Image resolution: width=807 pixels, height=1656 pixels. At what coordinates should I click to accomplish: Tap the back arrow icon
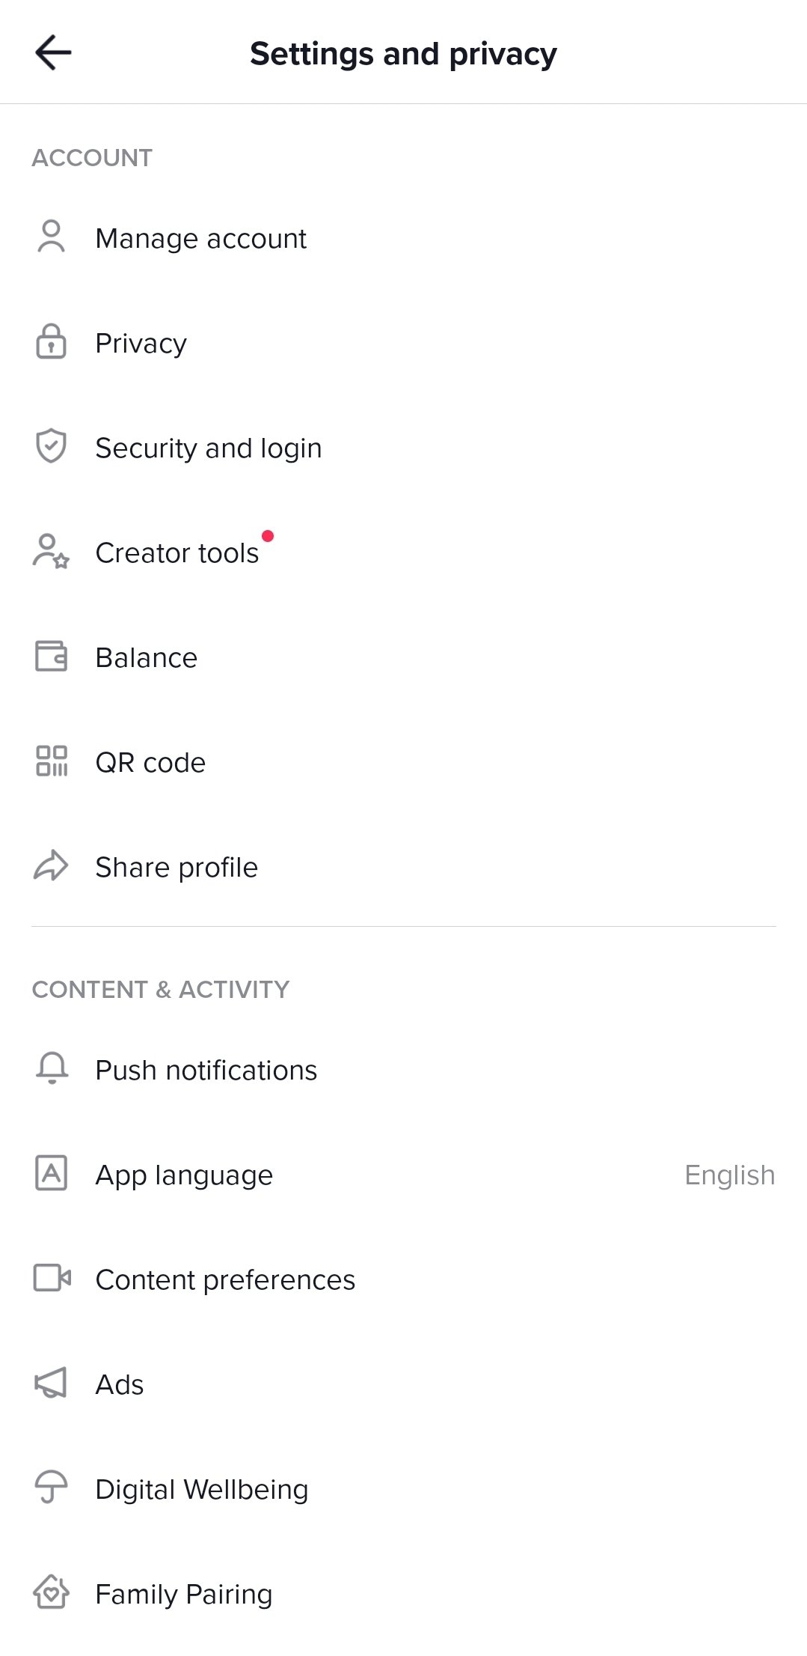[53, 53]
